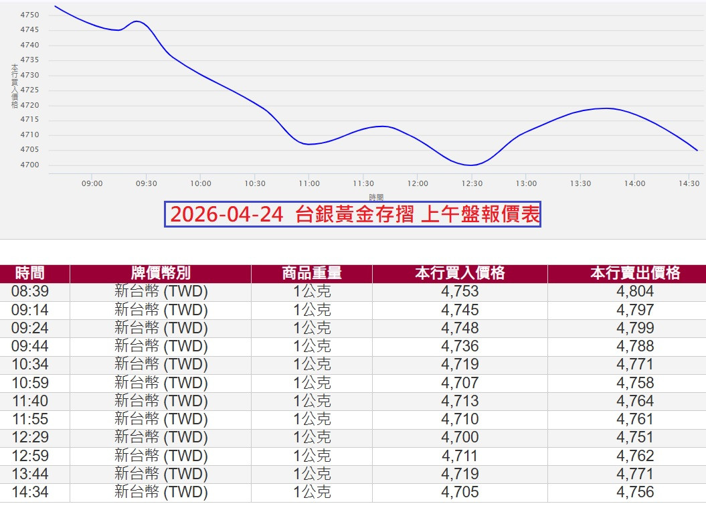Click the 本行買入價格 vertical axis title
The image size is (706, 510).
tap(15, 86)
